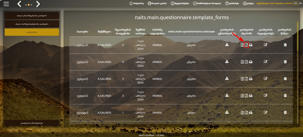The image size is (303, 137).
Task: Open the user profile menu item
Action: pyautogui.click(x=207, y=3)
